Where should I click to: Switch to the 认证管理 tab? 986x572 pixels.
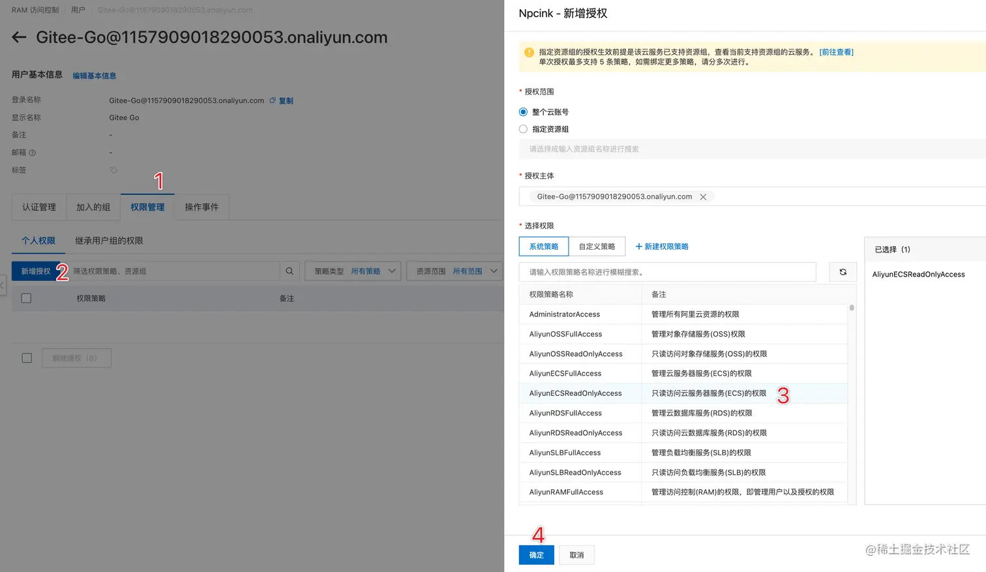(x=39, y=207)
